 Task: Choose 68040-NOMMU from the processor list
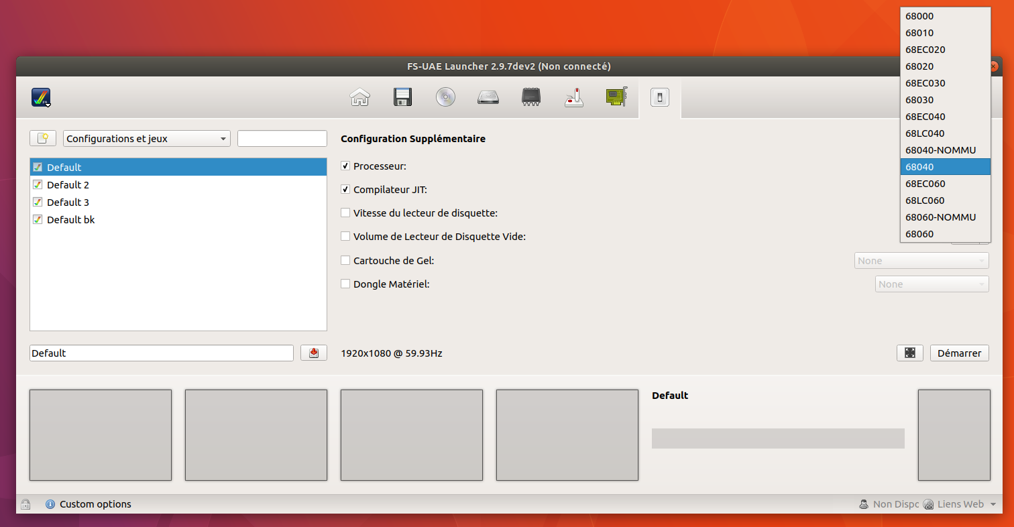(946, 150)
